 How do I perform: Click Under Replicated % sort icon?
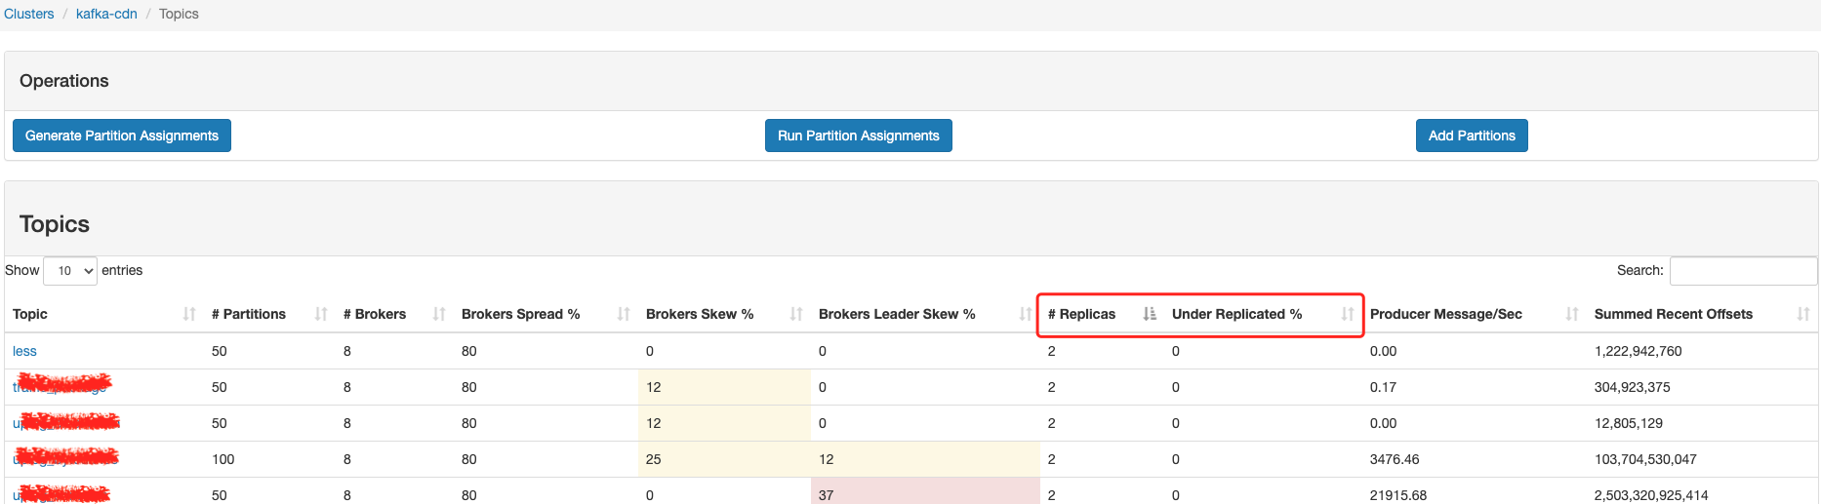[1348, 314]
